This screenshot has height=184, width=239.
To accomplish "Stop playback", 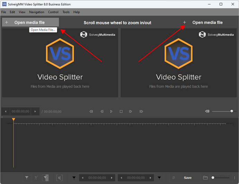I will tap(121, 112).
